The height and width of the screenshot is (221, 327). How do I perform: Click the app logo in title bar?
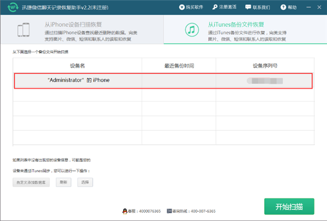coord(10,7)
